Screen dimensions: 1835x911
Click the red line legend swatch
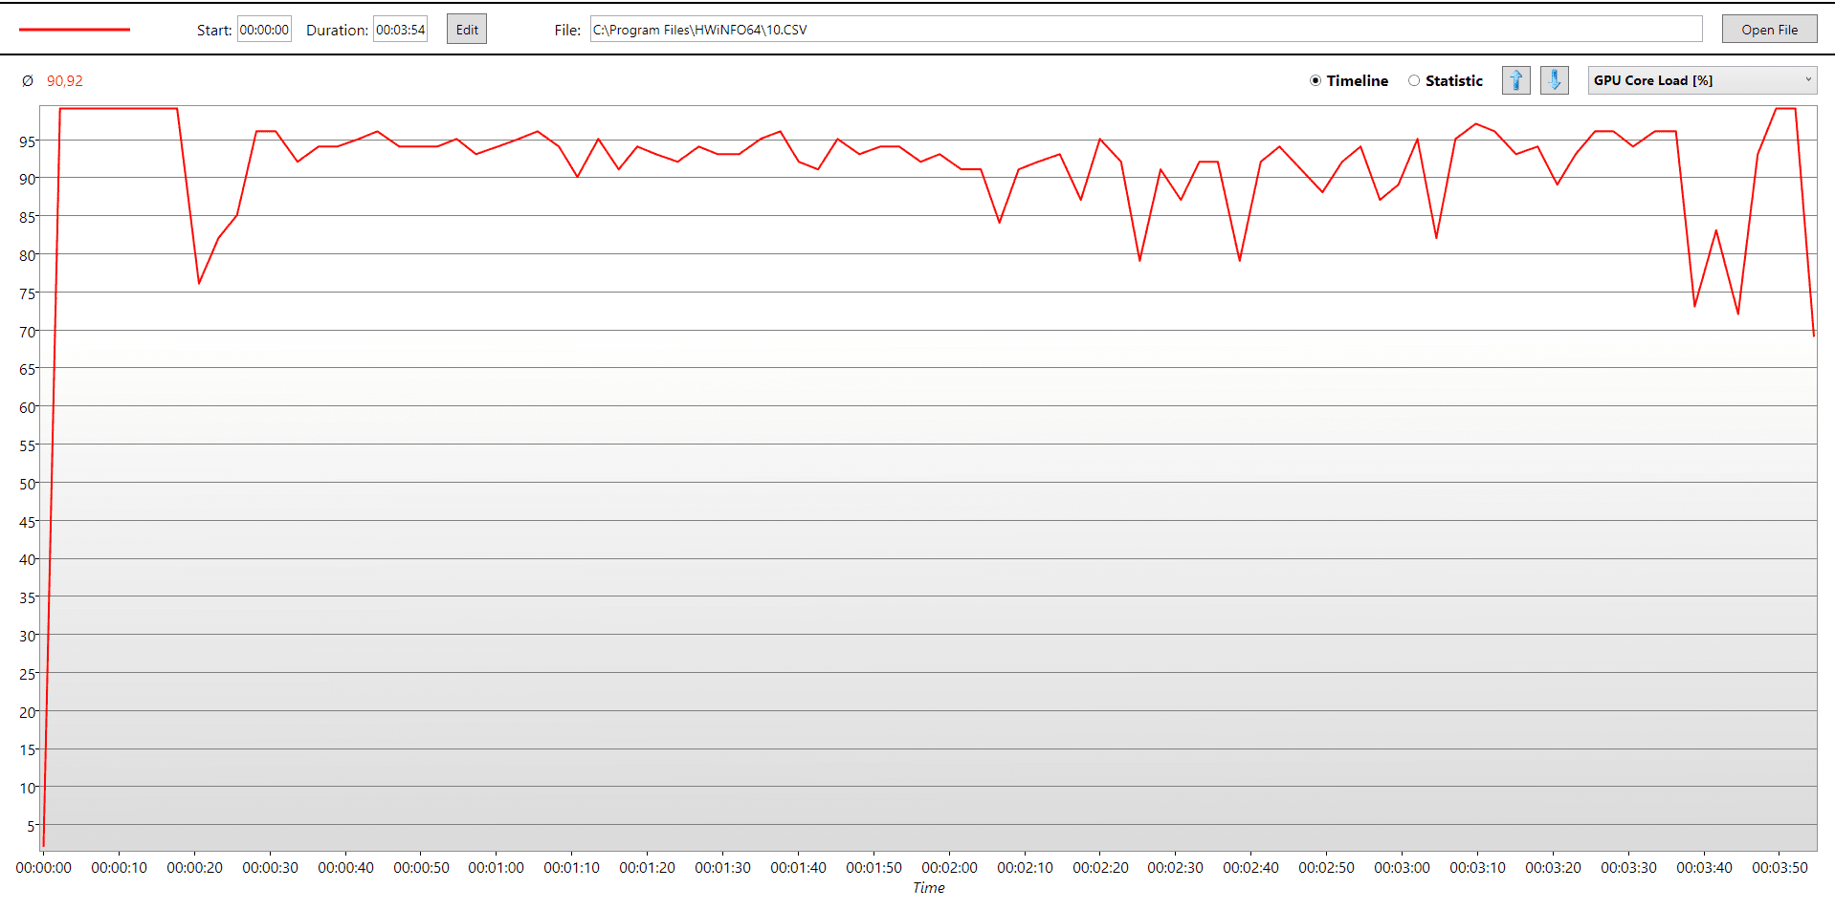tap(75, 30)
